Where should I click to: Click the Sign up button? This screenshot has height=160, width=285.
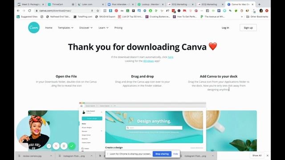tap(248, 28)
